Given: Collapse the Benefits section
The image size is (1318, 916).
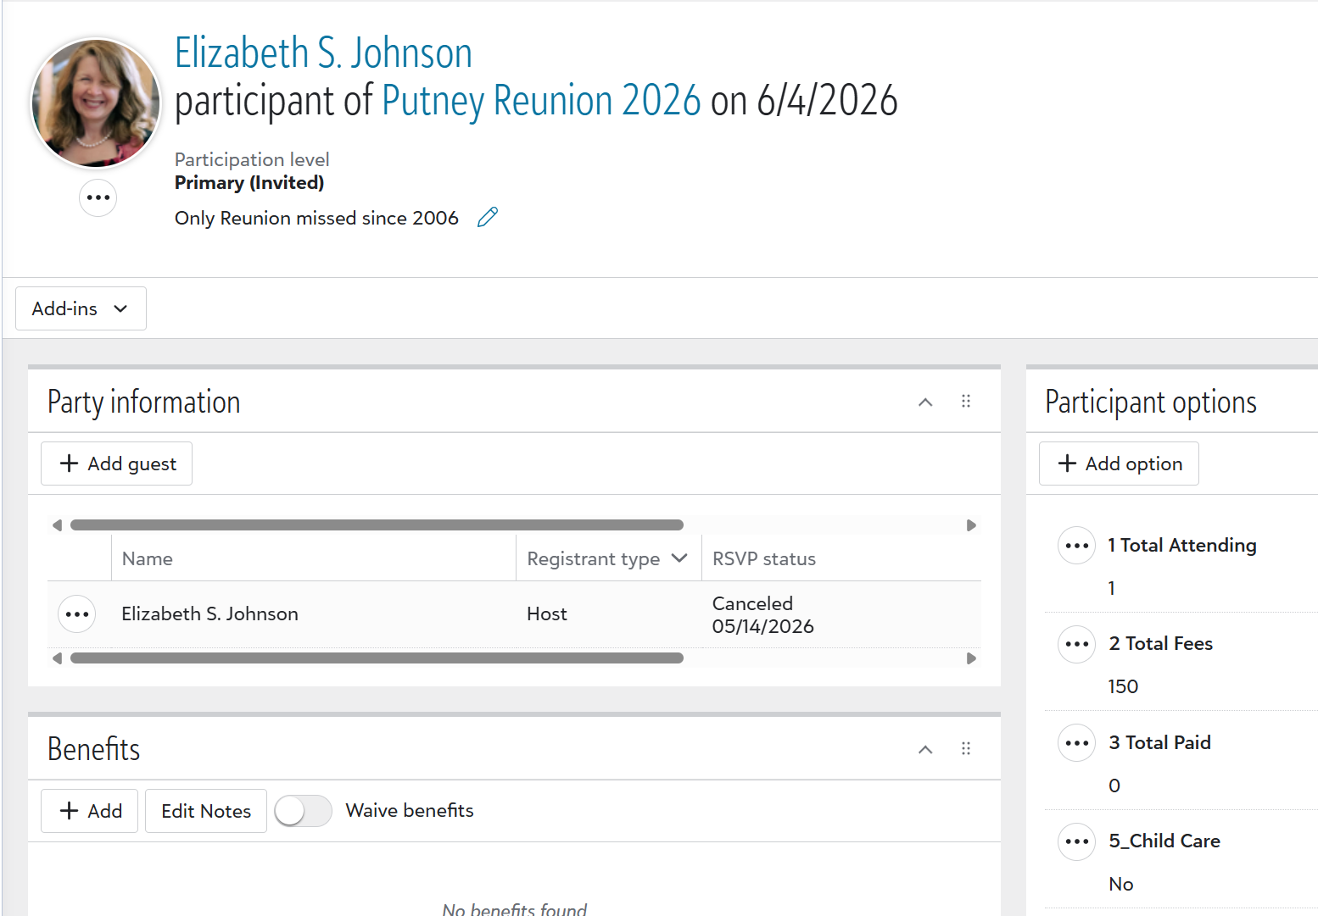Looking at the screenshot, I should click(x=925, y=749).
